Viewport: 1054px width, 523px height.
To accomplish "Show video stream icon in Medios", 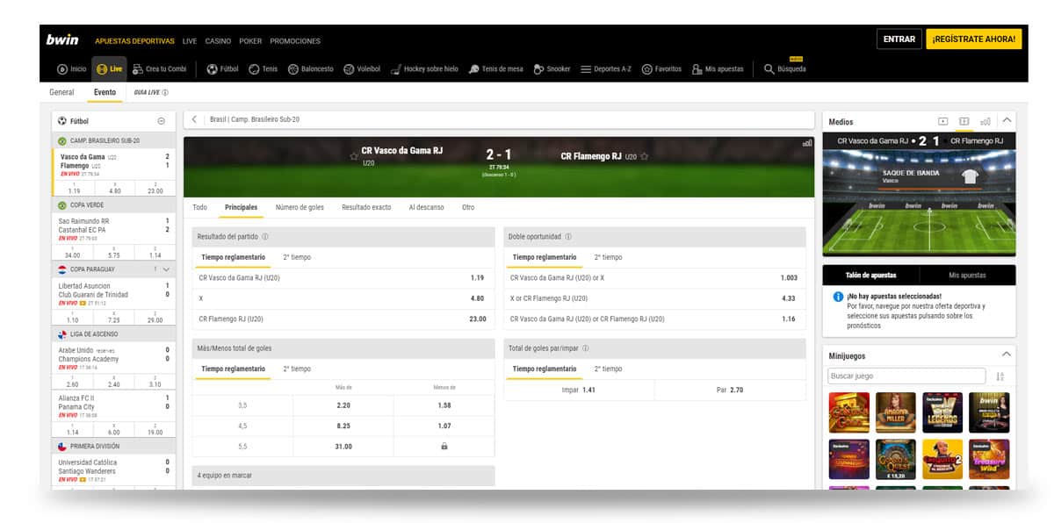I will pos(942,121).
